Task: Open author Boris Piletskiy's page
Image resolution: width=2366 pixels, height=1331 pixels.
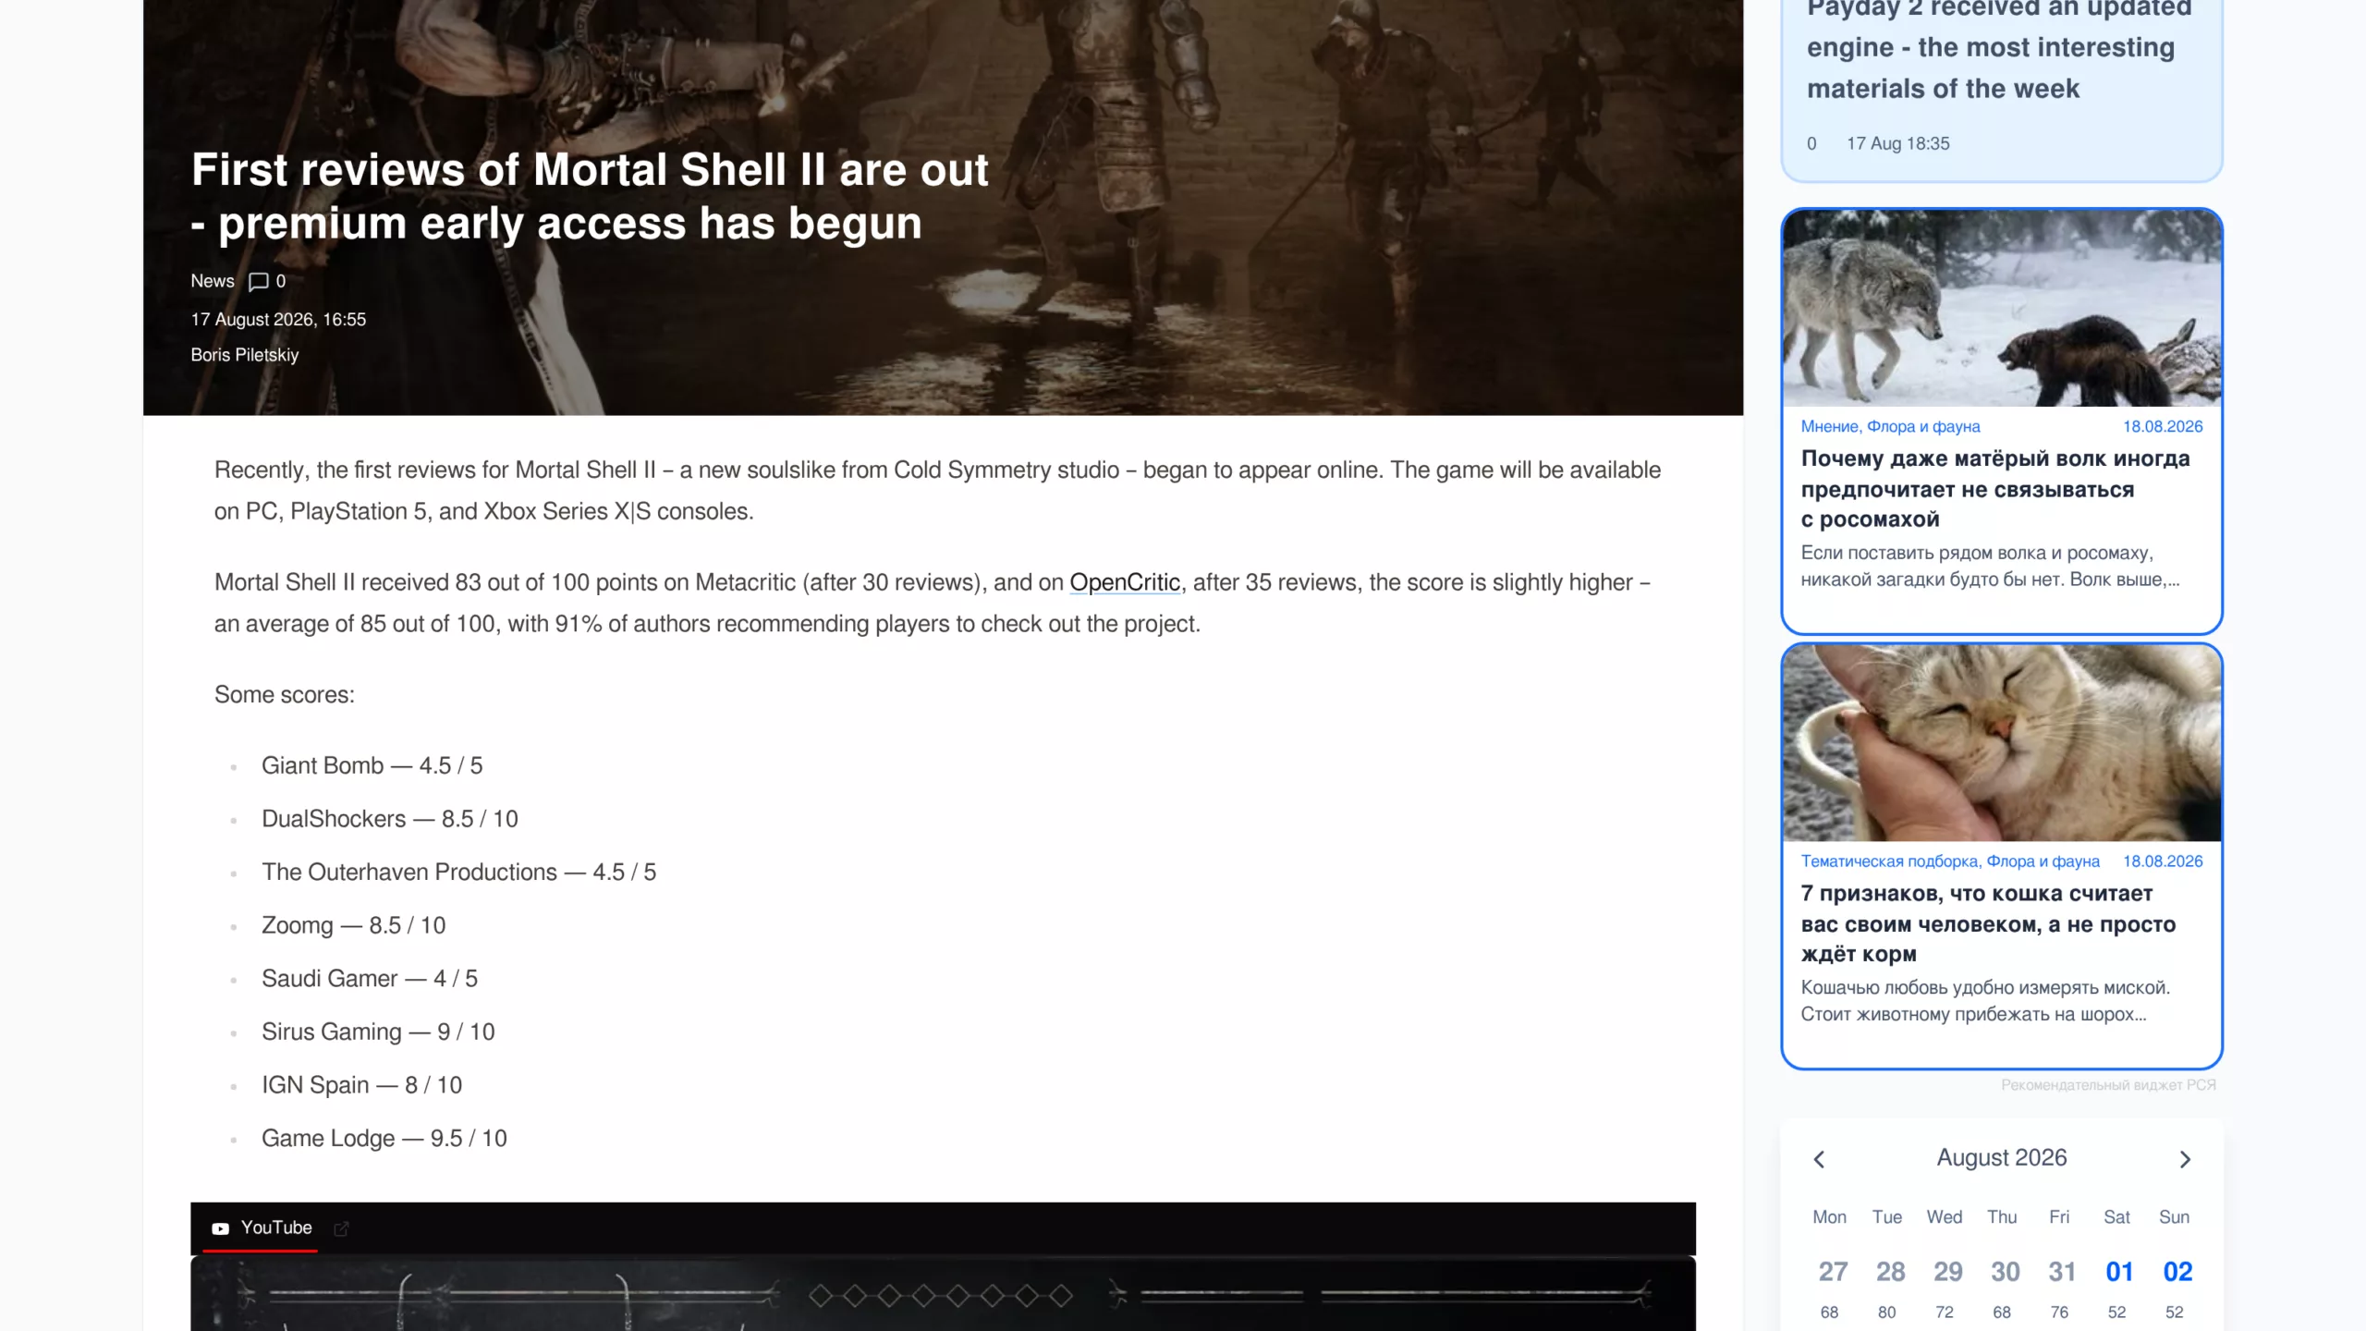Action: [x=245, y=355]
